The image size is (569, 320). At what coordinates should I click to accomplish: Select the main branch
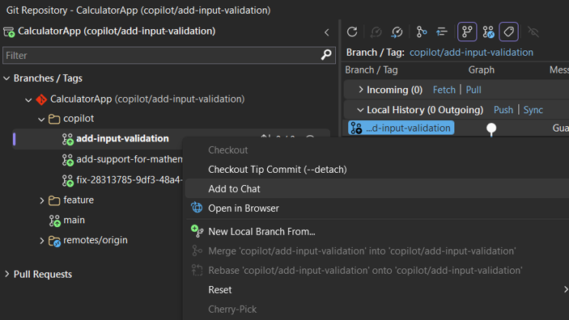tap(74, 220)
